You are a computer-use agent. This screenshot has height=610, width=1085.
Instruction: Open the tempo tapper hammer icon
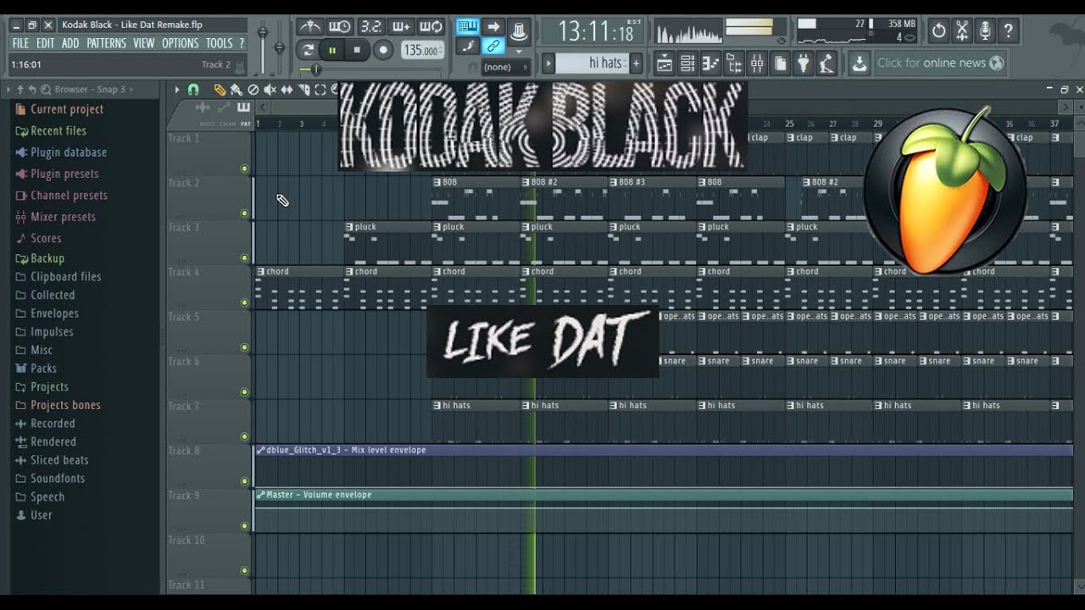[x=827, y=63]
